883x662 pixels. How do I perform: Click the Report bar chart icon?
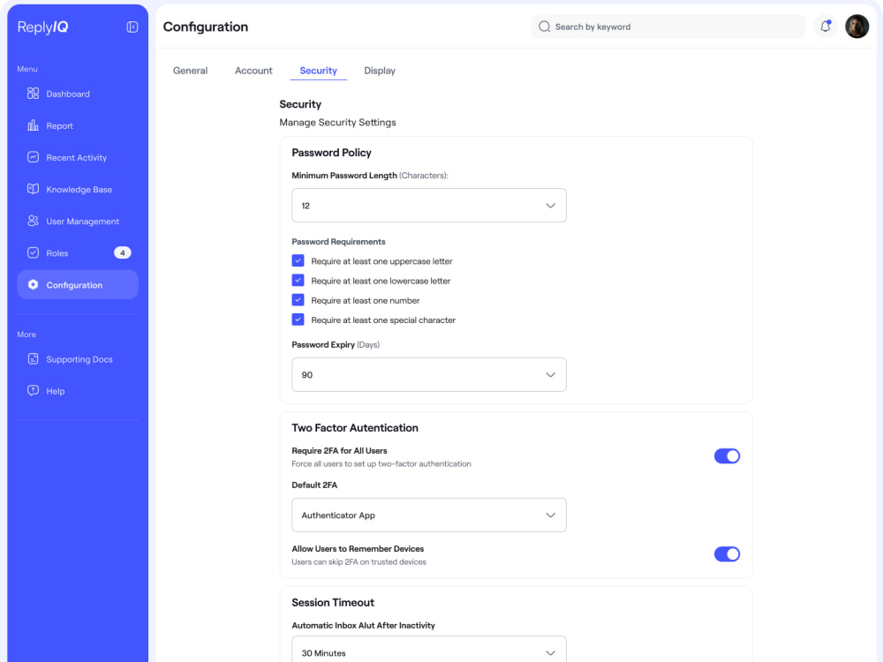click(34, 125)
